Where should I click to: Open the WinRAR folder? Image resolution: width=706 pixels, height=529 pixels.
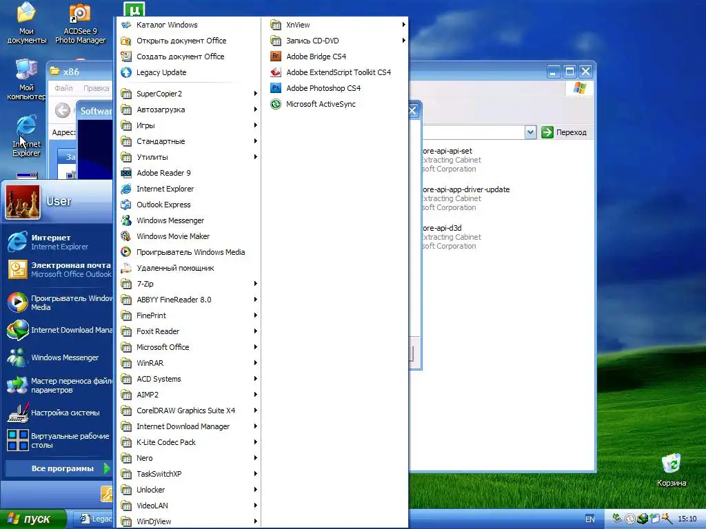pyautogui.click(x=189, y=363)
